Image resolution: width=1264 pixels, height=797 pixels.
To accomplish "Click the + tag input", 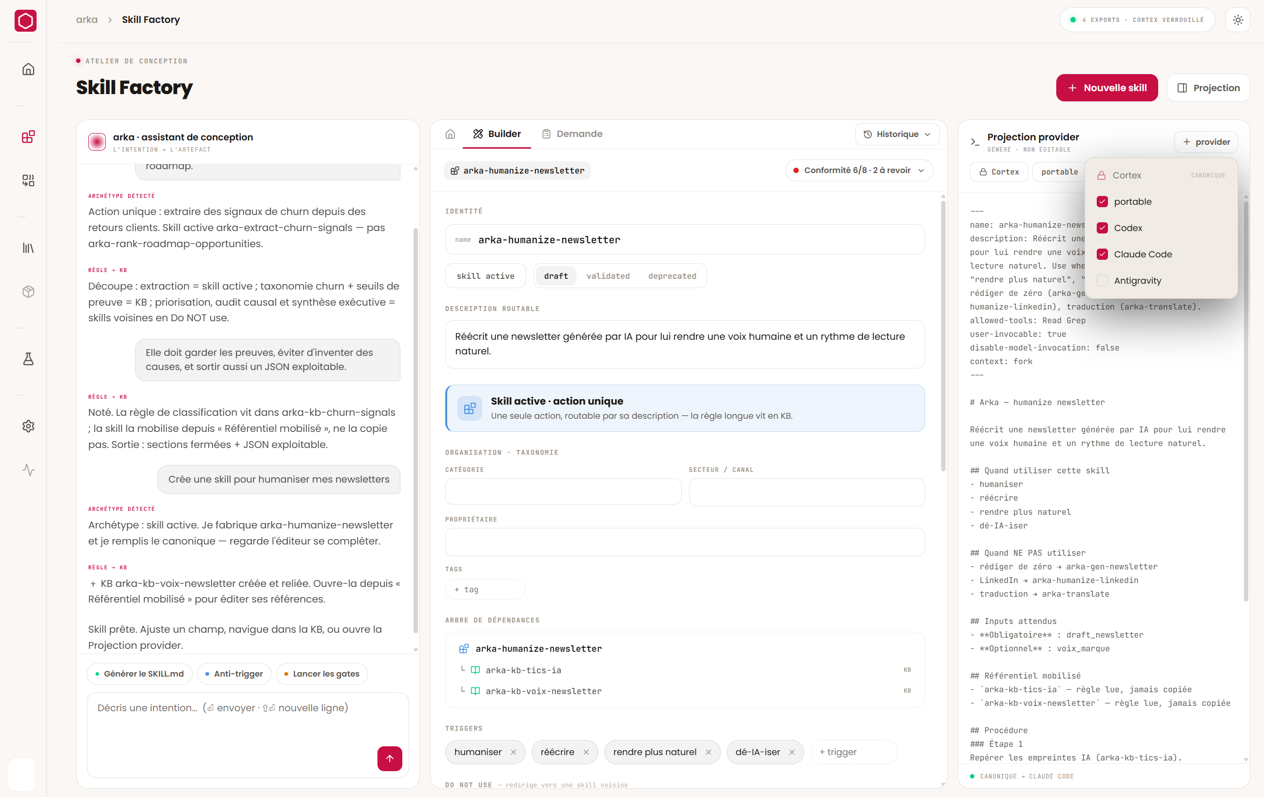I will point(485,589).
